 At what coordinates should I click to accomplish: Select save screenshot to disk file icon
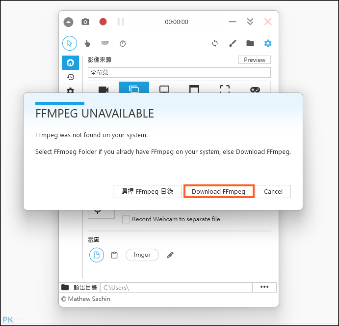97,255
